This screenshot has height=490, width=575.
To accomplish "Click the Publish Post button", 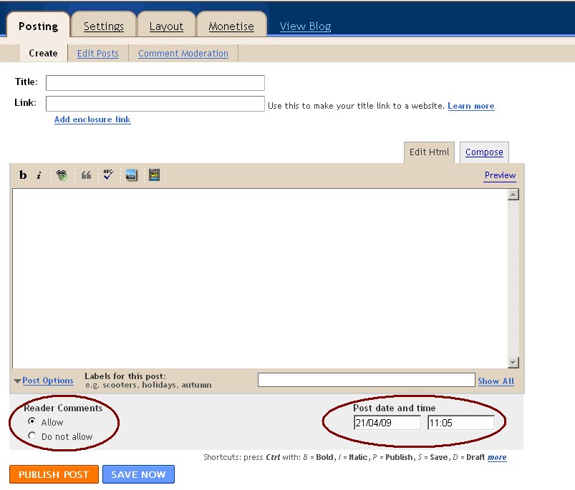I will click(54, 474).
